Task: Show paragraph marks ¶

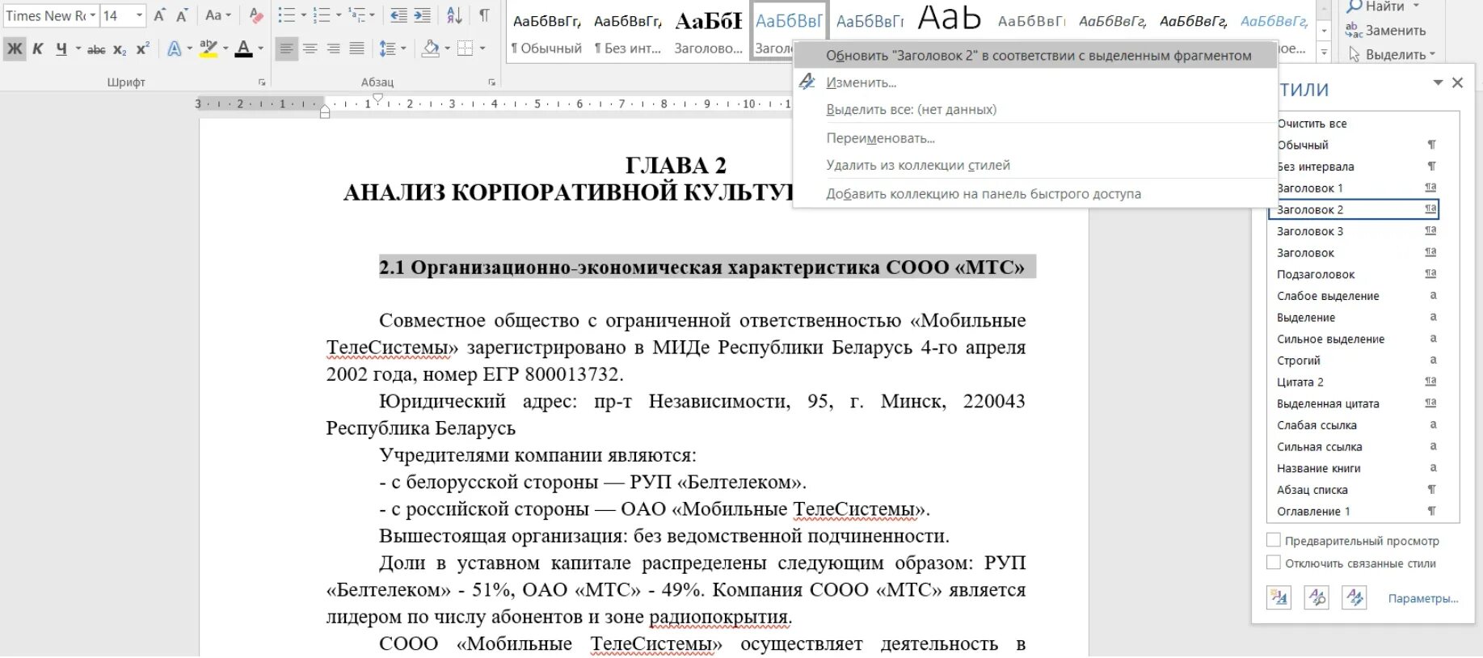Action: tap(484, 15)
